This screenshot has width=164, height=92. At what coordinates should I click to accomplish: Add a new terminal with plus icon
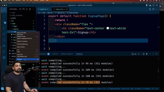tap(139, 54)
